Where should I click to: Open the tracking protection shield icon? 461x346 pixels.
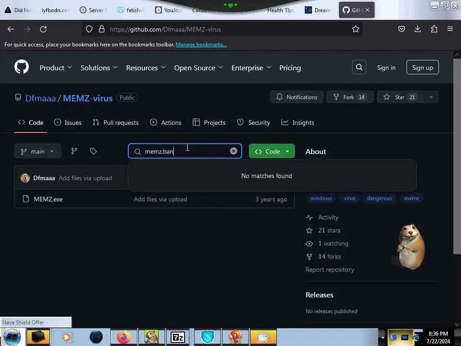click(89, 29)
